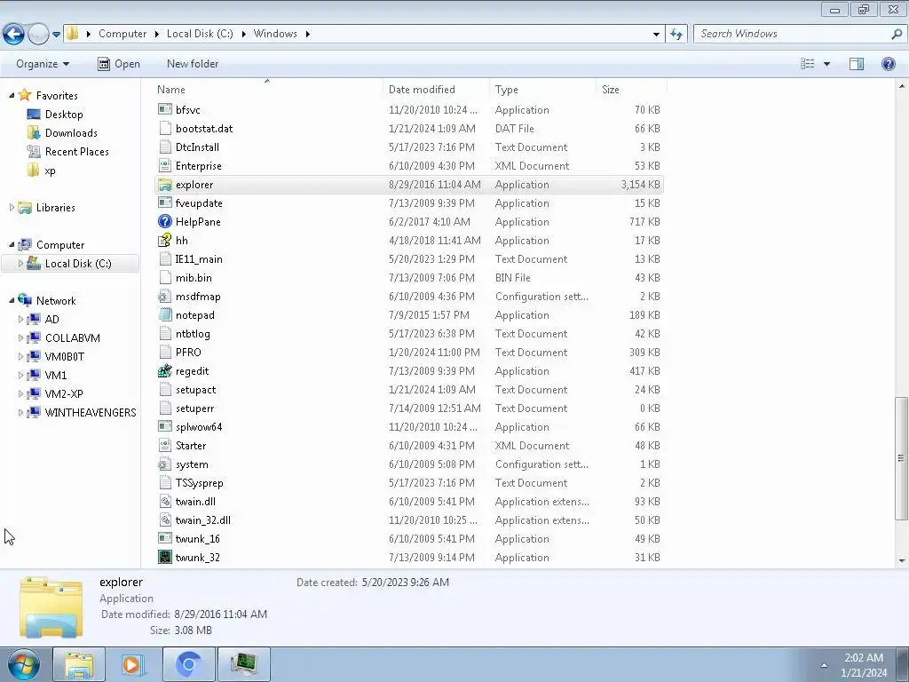Select Windows in the address breadcrumb
The width and height of the screenshot is (909, 682).
275,34
